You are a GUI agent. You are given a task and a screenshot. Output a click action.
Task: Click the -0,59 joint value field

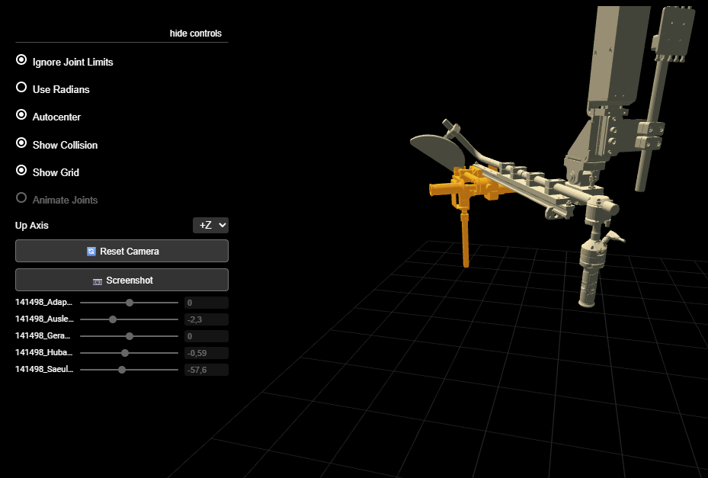(206, 353)
